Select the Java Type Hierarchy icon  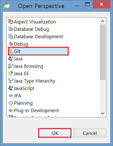[x=11, y=81]
